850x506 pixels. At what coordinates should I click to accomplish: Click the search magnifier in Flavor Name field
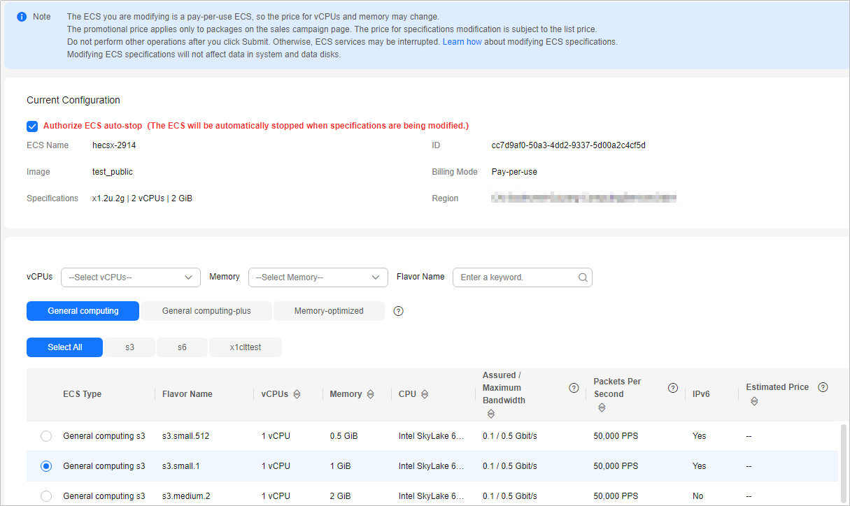click(x=583, y=277)
